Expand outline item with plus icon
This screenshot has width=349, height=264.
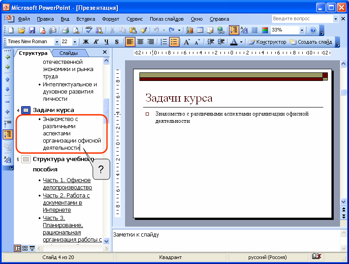coord(8,112)
